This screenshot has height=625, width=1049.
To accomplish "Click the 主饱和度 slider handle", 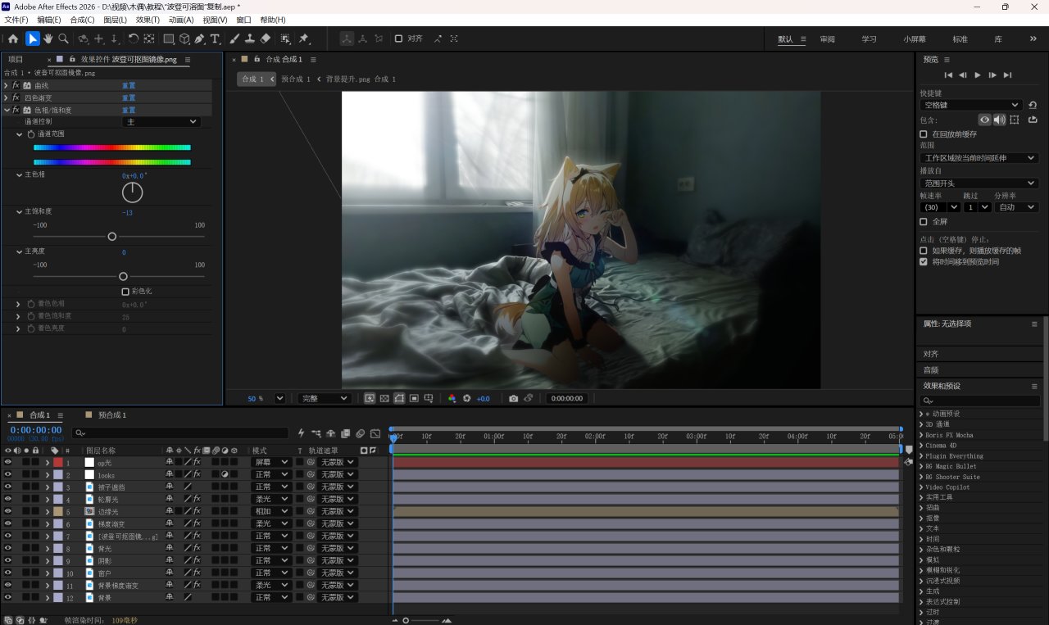I will [112, 237].
